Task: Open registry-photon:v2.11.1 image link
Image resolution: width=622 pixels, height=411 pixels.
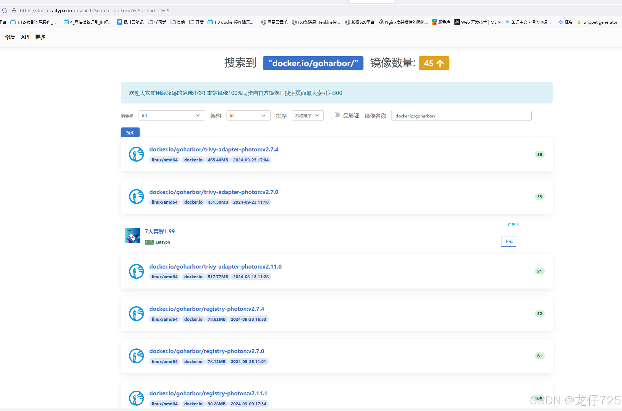Action: (x=208, y=393)
